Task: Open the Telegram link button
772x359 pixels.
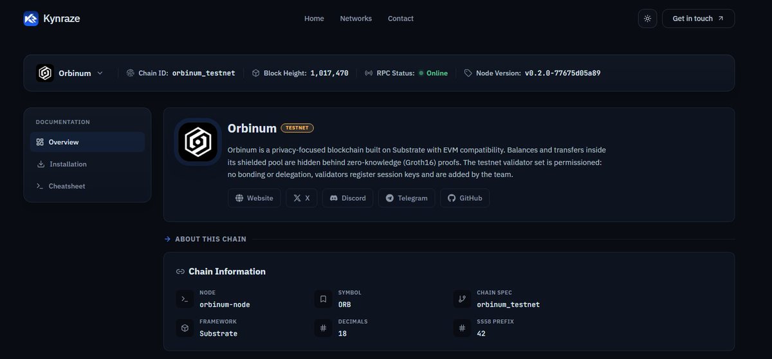Action: [407, 198]
